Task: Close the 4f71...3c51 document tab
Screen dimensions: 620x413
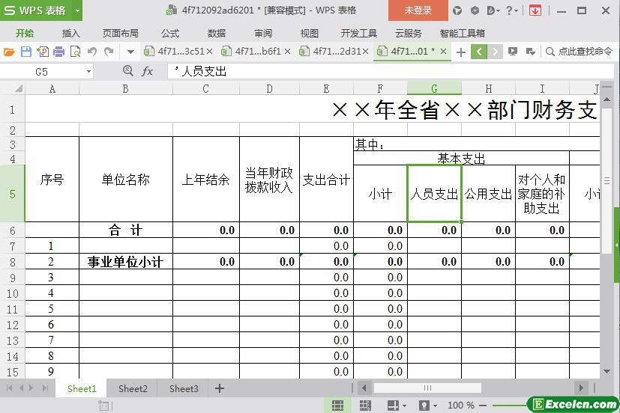Action: point(210,52)
